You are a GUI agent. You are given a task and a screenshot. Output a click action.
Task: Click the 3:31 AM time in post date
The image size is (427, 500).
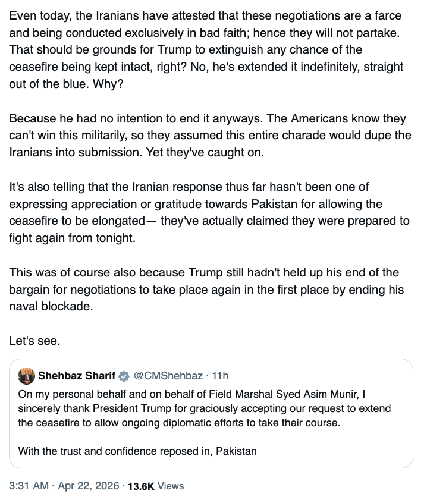(x=29, y=486)
